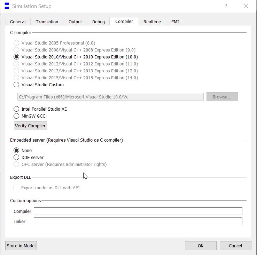Click the Store in Model button

[x=21, y=246]
